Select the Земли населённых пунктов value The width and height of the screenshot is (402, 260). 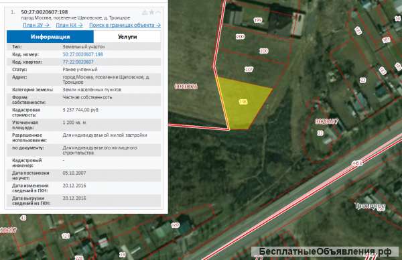[92, 90]
